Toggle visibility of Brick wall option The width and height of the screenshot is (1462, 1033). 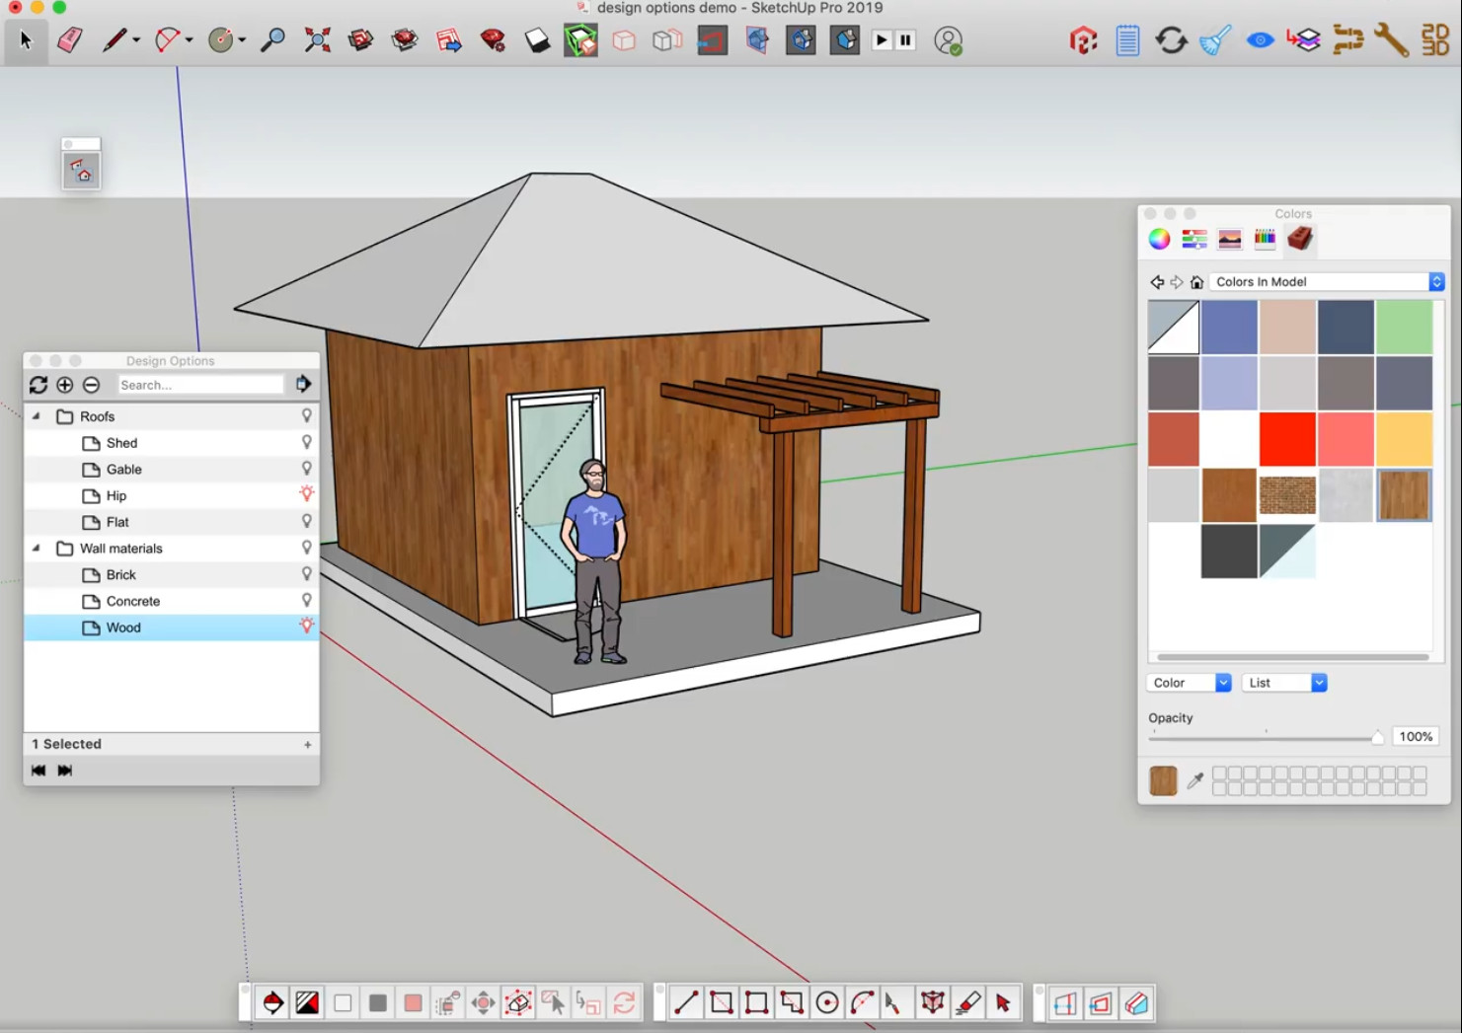307,573
